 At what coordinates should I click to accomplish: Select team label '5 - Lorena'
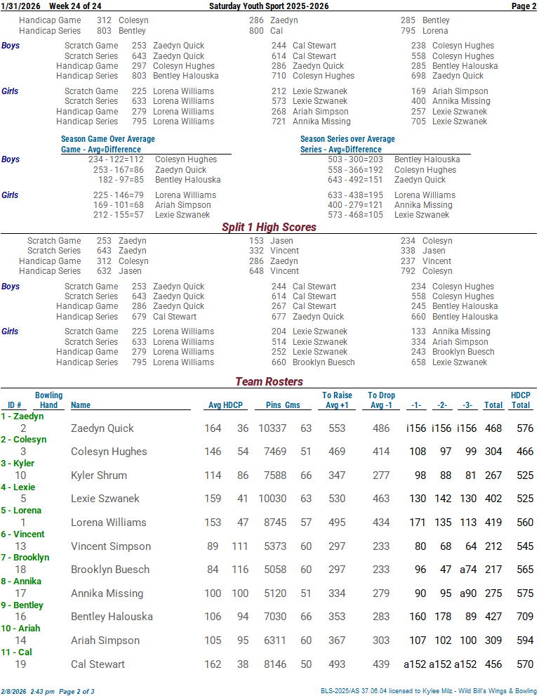21,511
